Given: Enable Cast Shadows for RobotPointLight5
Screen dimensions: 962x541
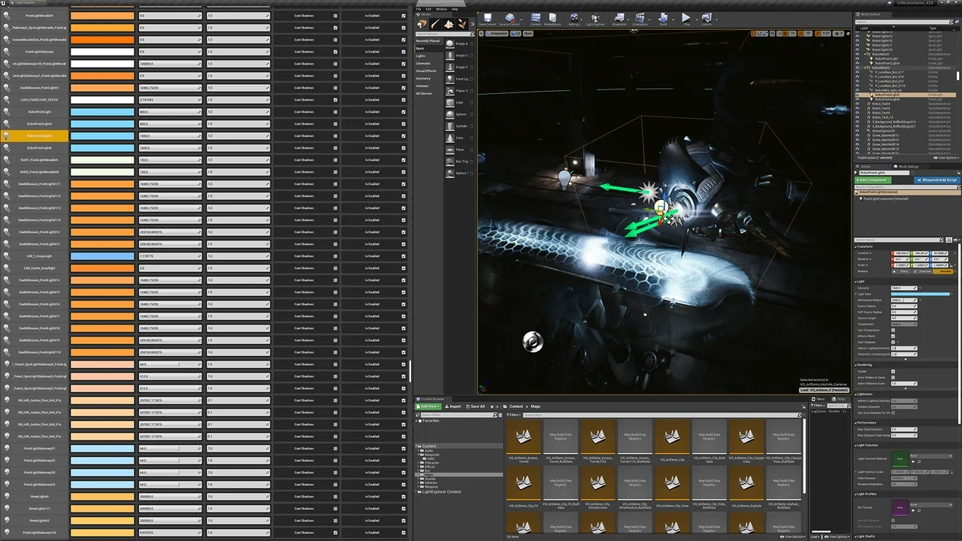Looking at the screenshot, I should tap(335, 136).
